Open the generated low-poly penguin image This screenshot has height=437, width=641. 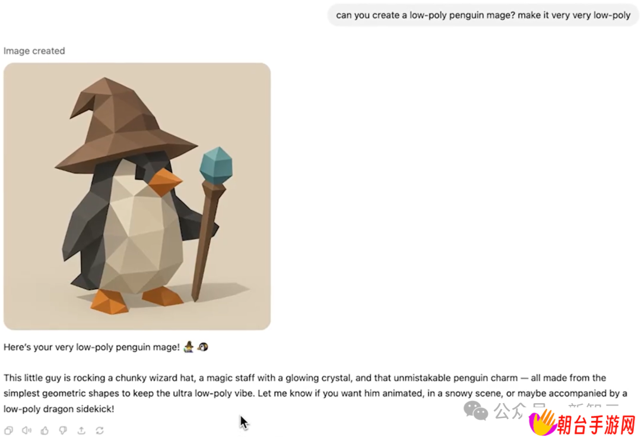point(137,196)
